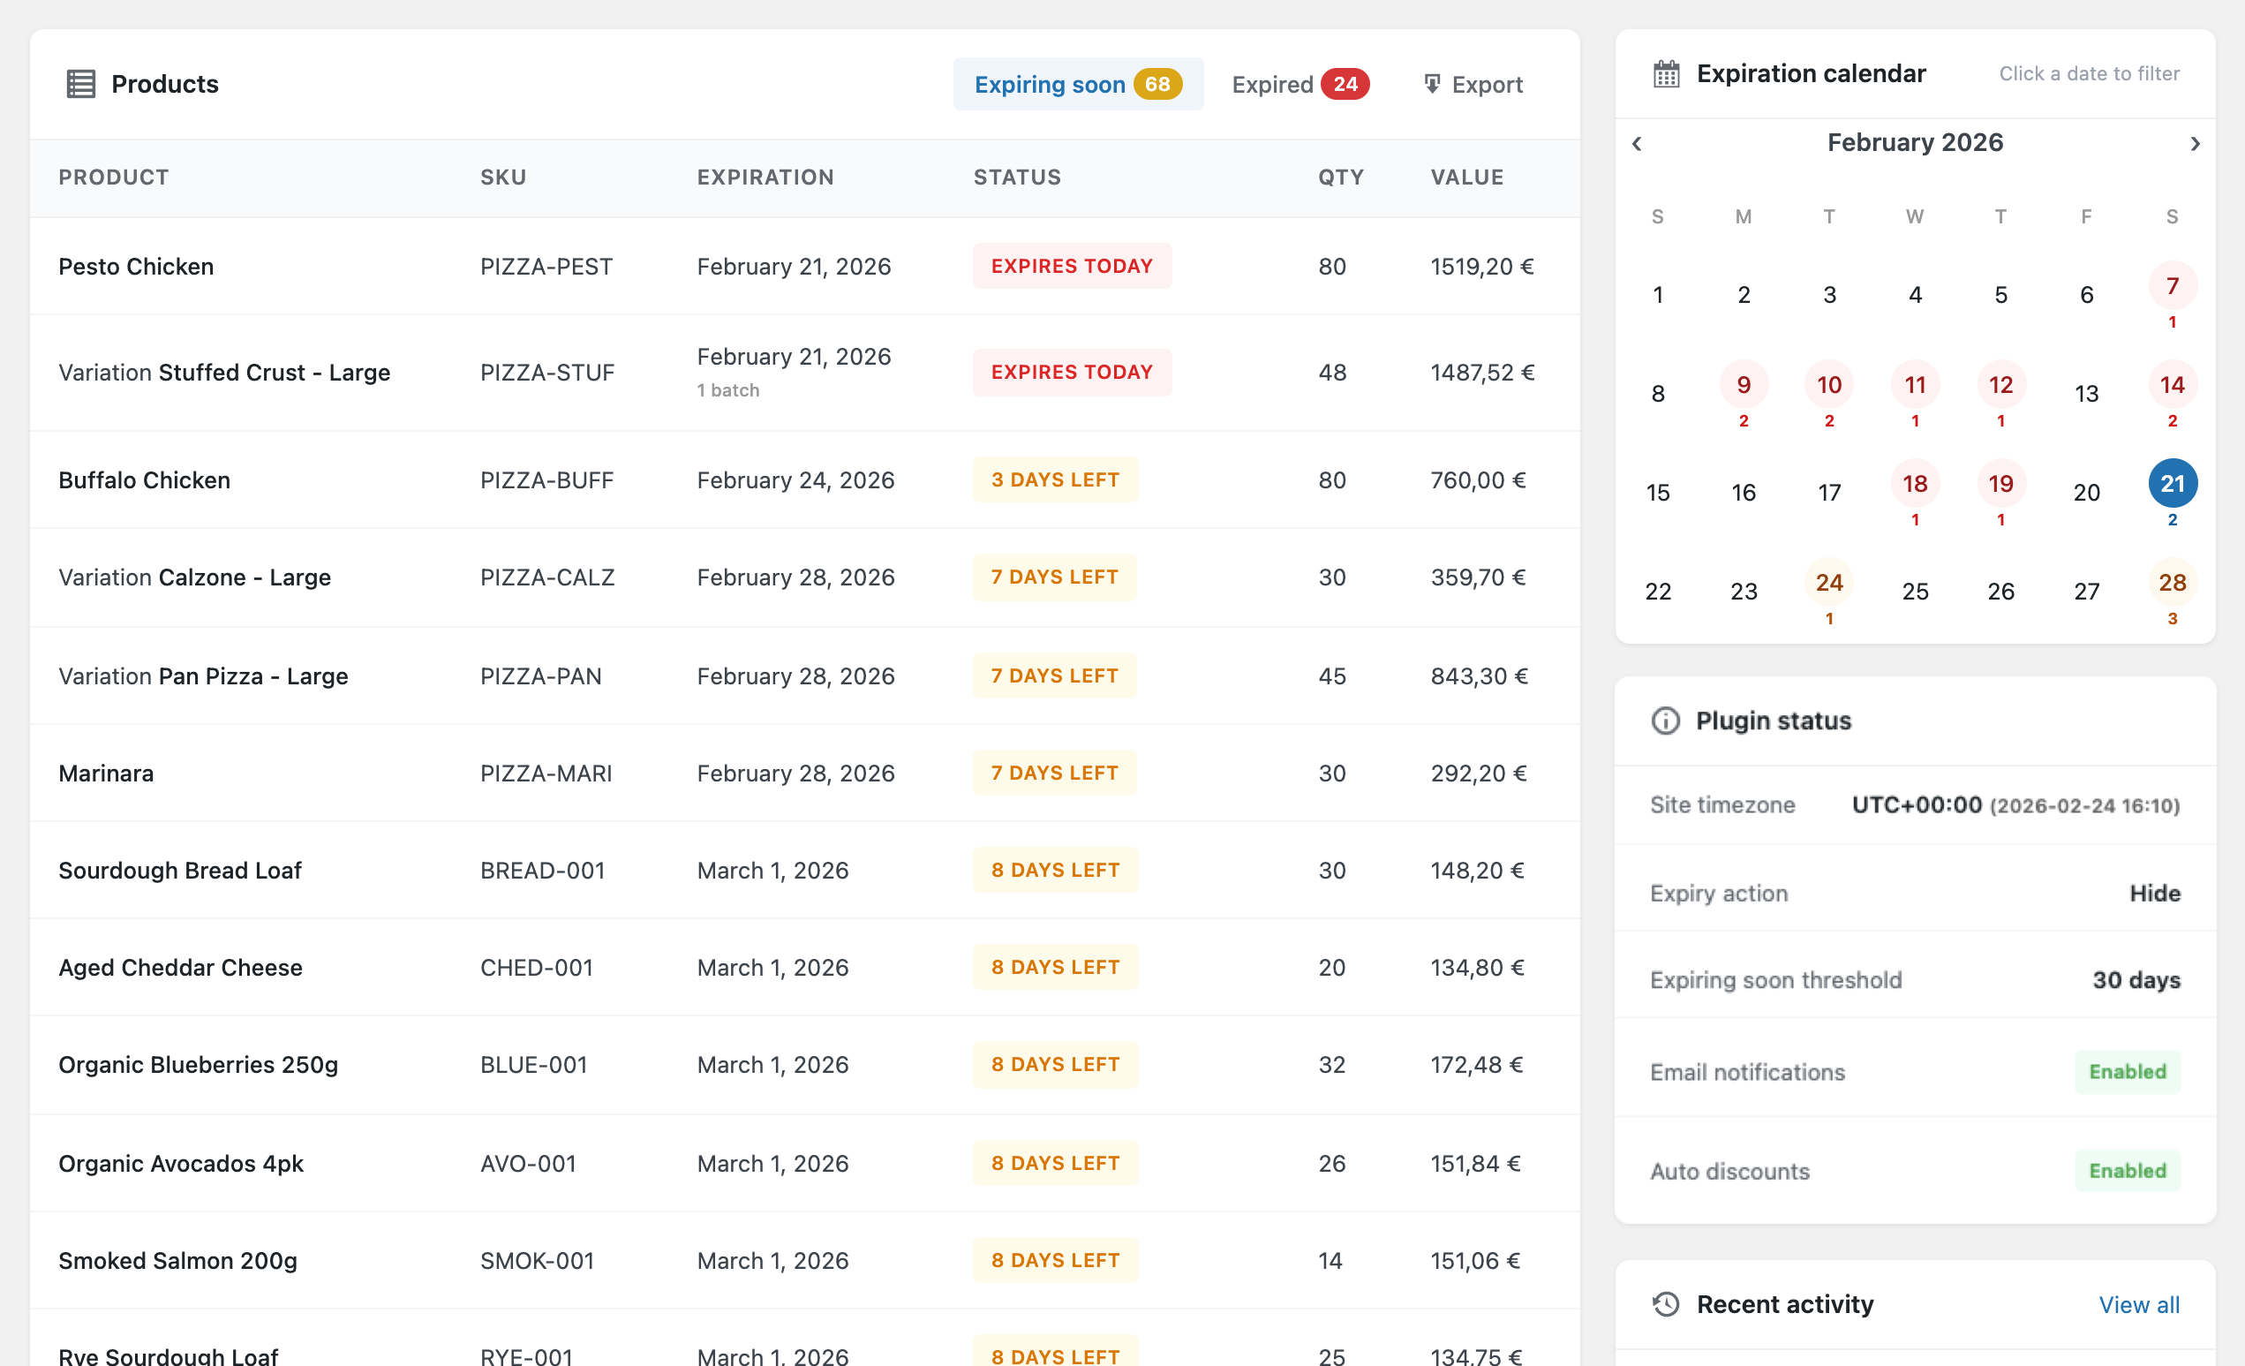Open the Sourdough Bread Loaf product row

[x=179, y=871]
